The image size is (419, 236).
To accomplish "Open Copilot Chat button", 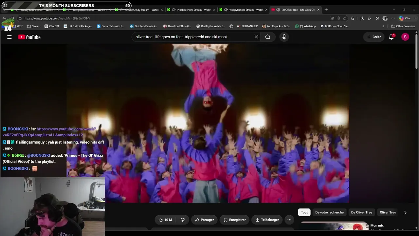I will click(405, 18).
